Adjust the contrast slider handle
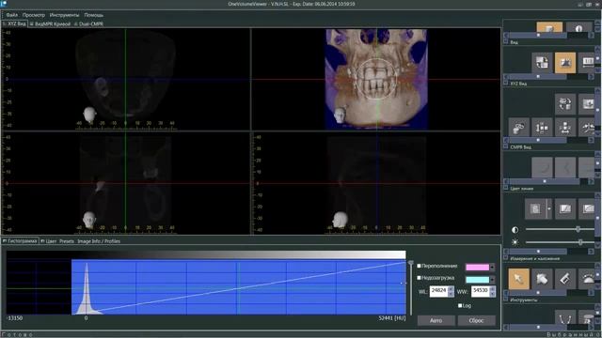 (x=578, y=229)
